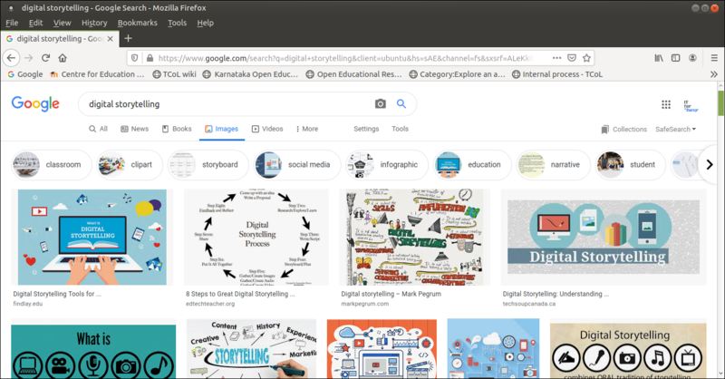This screenshot has width=725, height=379.
Task: Click the Google logo
Action: coord(35,103)
